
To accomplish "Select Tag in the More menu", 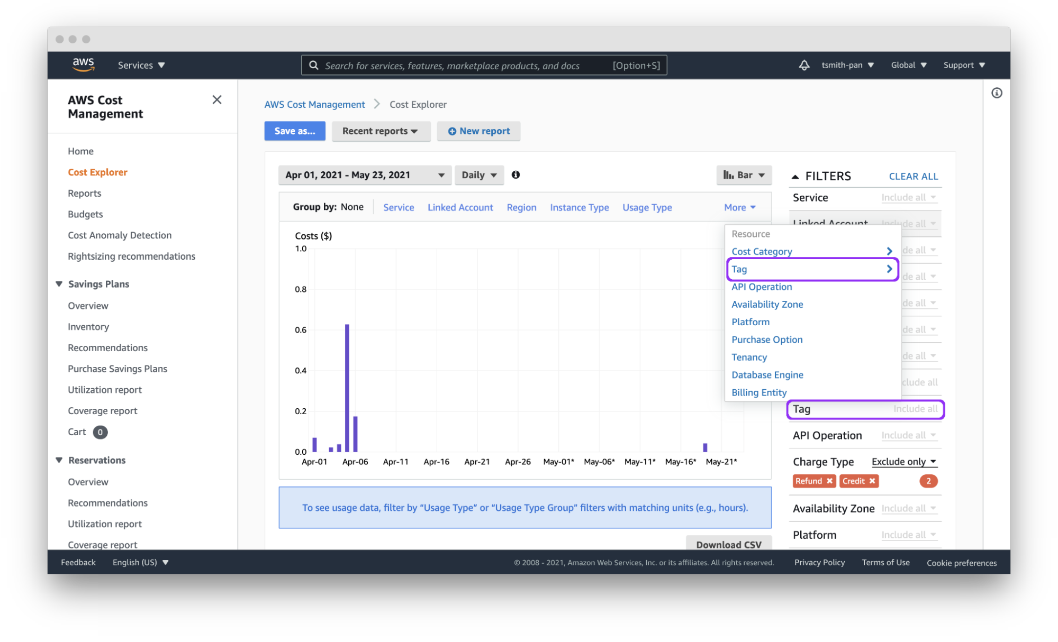I will pos(812,269).
